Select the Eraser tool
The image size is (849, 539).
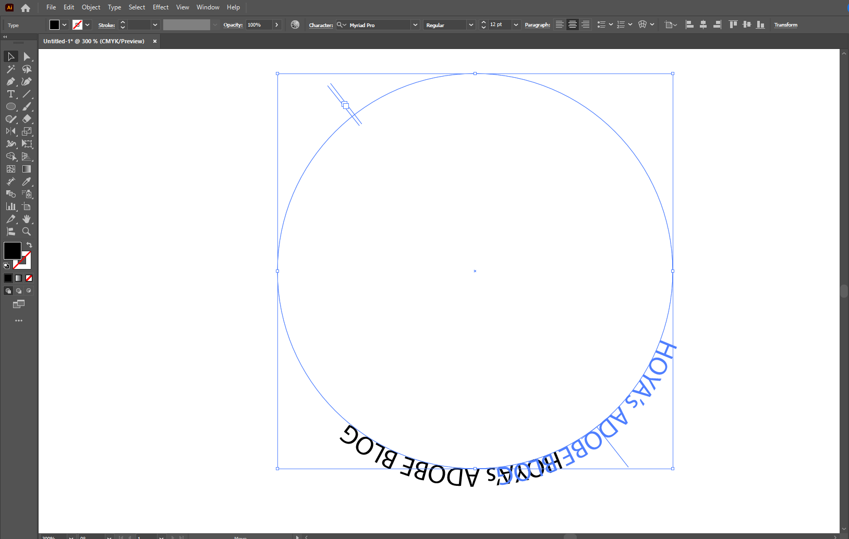27,119
